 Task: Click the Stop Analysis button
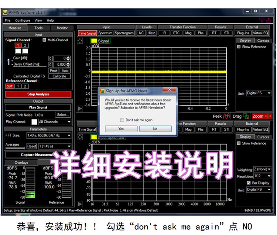(x=38, y=94)
